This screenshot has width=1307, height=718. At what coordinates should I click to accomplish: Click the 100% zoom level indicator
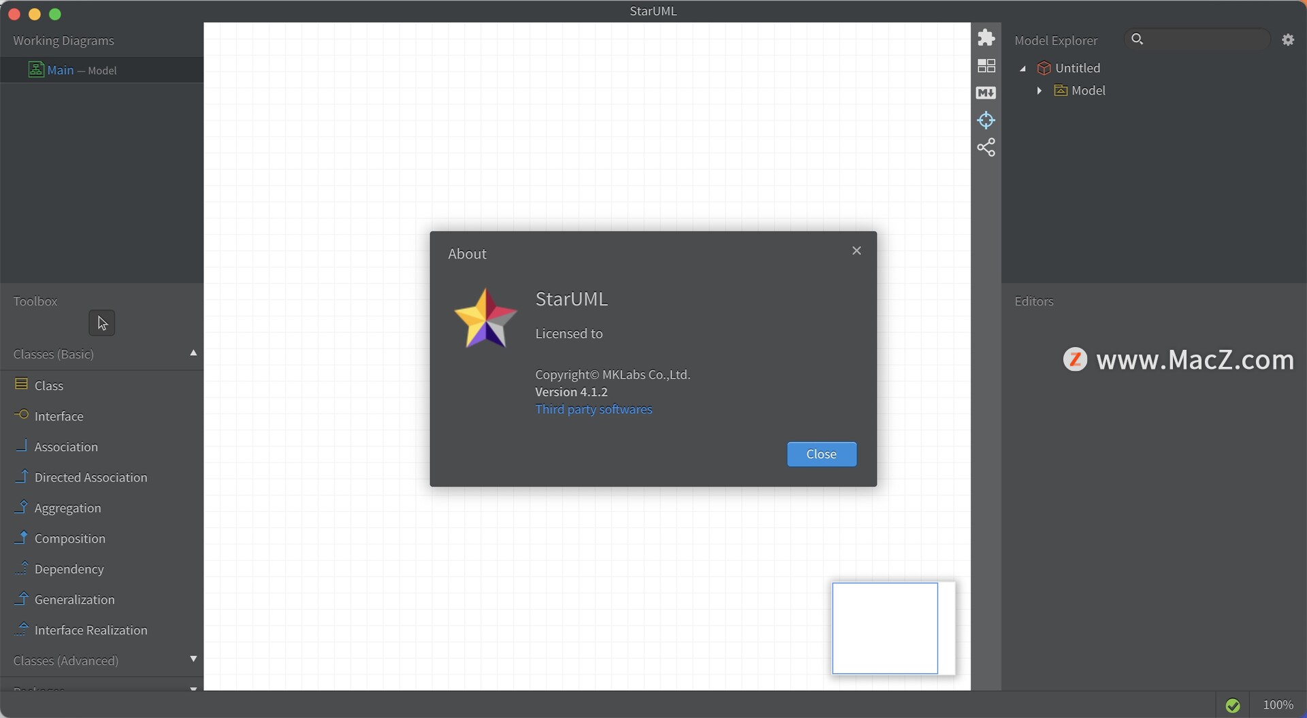pos(1278,705)
